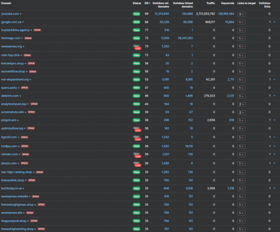Open keywords count 2,031 for dailylviv.com
Image resolution: width=280 pixels, height=232 pixels.
(x=230, y=96)
